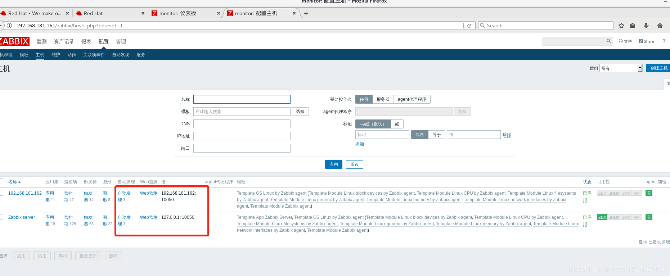Go to Firefox home page icon
This screenshot has height=276, width=670.
[660, 26]
